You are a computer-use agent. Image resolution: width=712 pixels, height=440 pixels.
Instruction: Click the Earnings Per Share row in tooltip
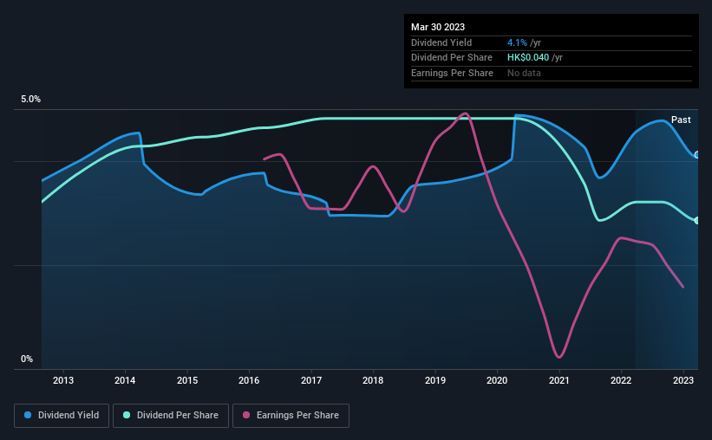click(x=552, y=73)
